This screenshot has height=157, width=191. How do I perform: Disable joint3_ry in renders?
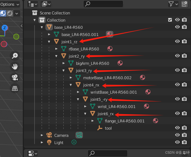(184, 70)
